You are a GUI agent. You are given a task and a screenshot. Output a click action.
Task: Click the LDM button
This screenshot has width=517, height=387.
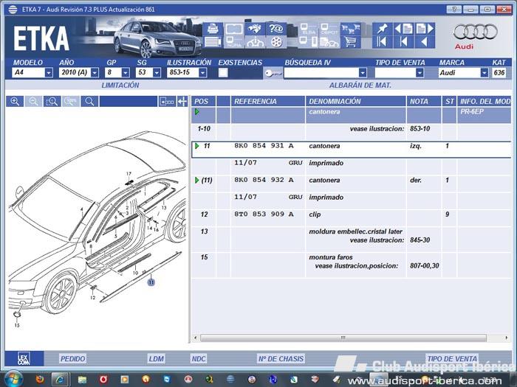click(156, 359)
